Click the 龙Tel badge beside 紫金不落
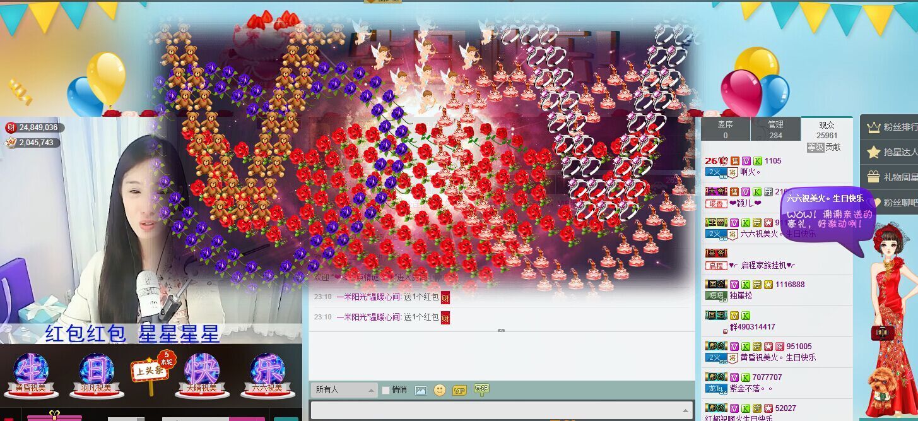Viewport: 918px width, 421px height. point(715,388)
